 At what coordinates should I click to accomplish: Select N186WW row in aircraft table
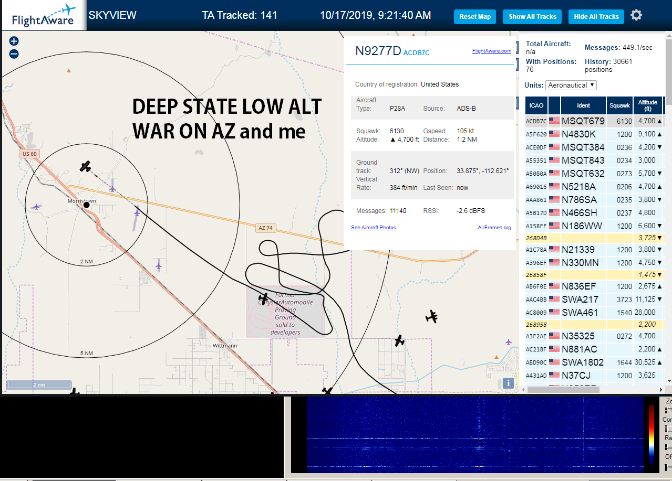click(594, 226)
